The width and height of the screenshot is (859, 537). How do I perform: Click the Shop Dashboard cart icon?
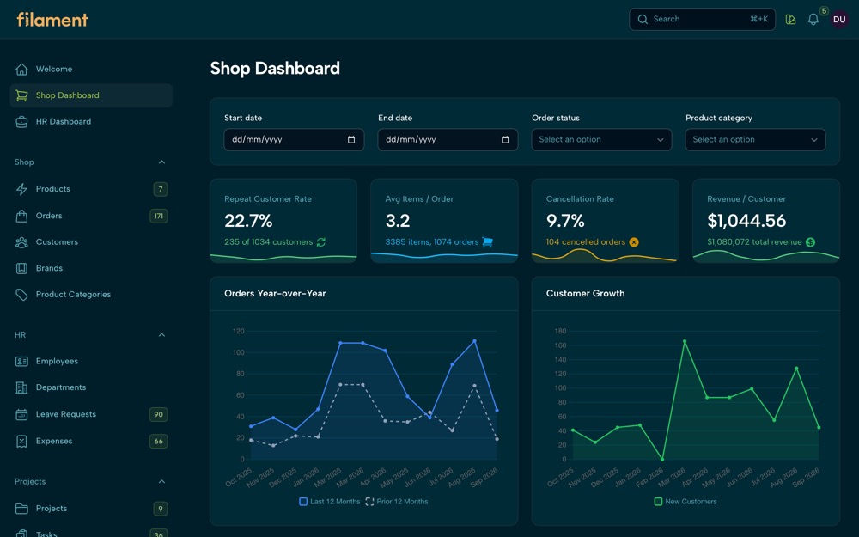coord(21,95)
